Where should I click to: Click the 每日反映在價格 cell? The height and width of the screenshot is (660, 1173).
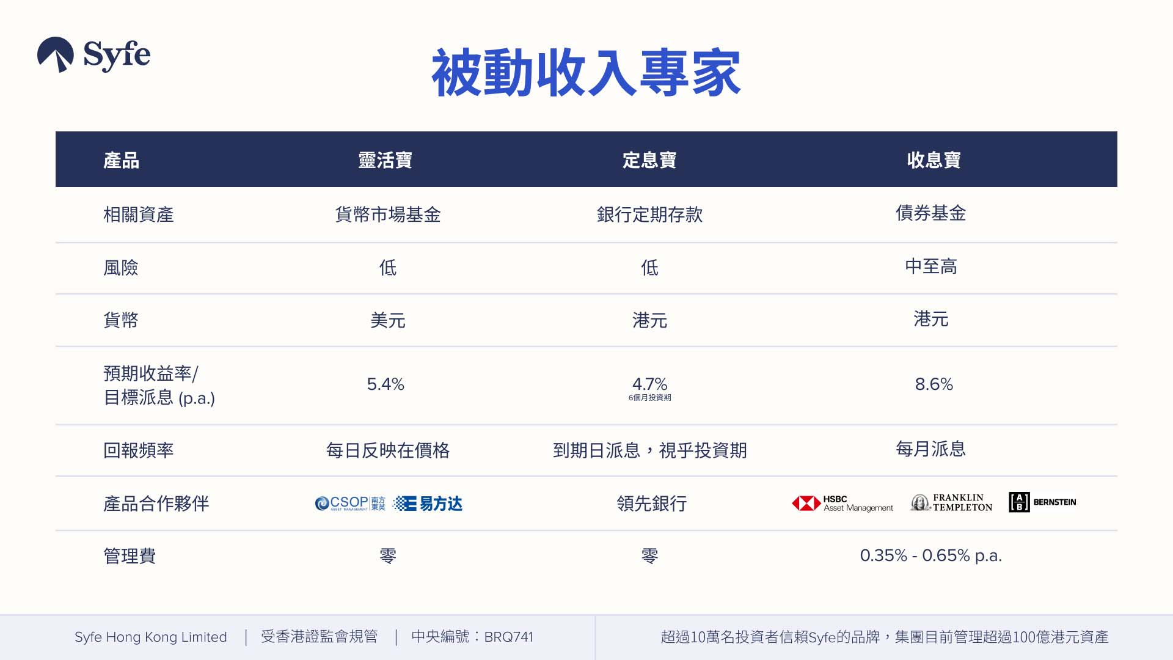pos(388,451)
